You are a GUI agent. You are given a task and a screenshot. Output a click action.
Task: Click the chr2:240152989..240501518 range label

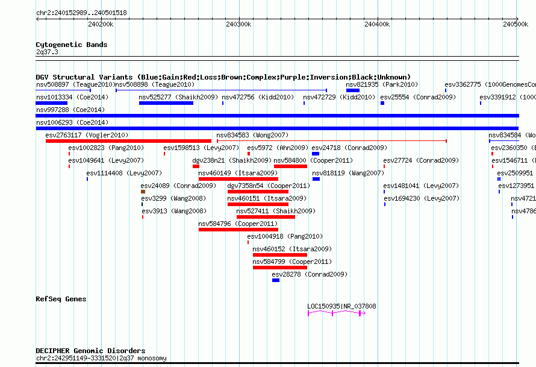pyautogui.click(x=81, y=13)
